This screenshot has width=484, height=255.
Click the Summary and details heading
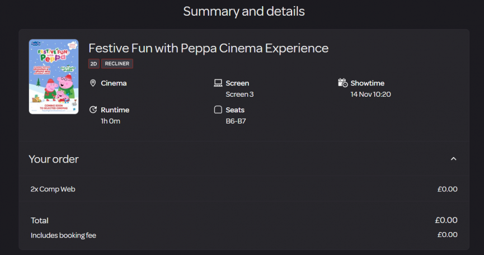(x=244, y=11)
